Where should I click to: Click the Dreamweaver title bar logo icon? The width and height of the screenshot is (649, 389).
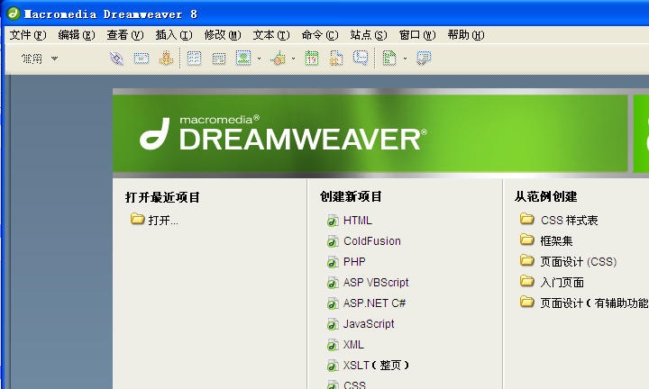click(14, 14)
